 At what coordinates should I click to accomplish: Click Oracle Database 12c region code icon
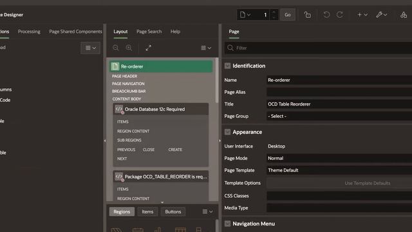(x=119, y=109)
